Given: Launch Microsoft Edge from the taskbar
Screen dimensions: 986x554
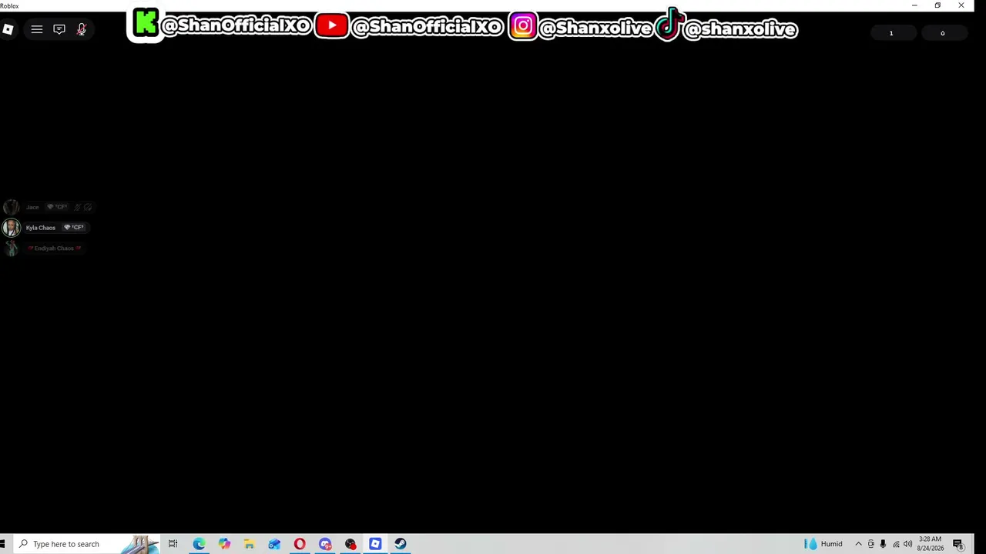Looking at the screenshot, I should tap(199, 544).
